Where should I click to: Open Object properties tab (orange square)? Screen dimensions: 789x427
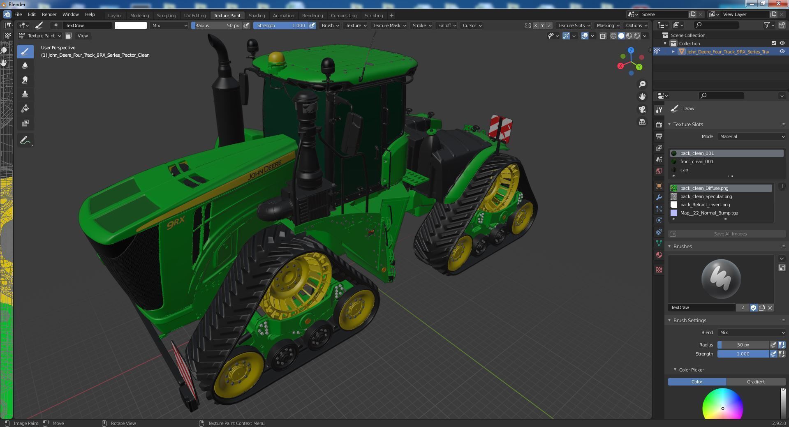659,186
